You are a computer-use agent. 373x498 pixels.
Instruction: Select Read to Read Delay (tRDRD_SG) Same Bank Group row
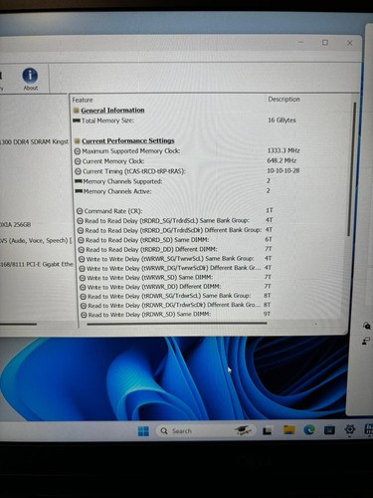167,221
